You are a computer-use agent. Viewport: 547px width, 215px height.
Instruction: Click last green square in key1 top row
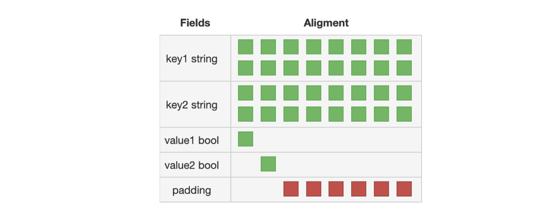pyautogui.click(x=404, y=47)
